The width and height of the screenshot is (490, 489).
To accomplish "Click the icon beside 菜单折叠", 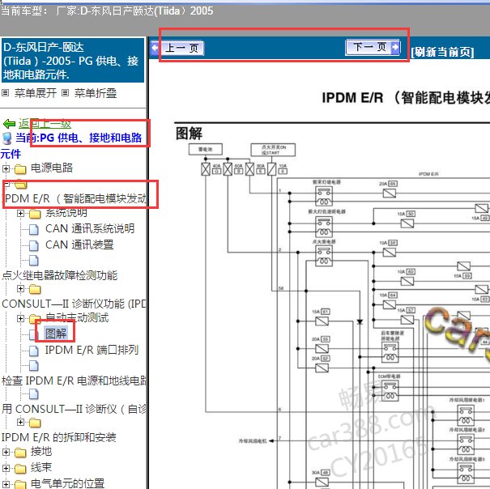I will 65,93.
